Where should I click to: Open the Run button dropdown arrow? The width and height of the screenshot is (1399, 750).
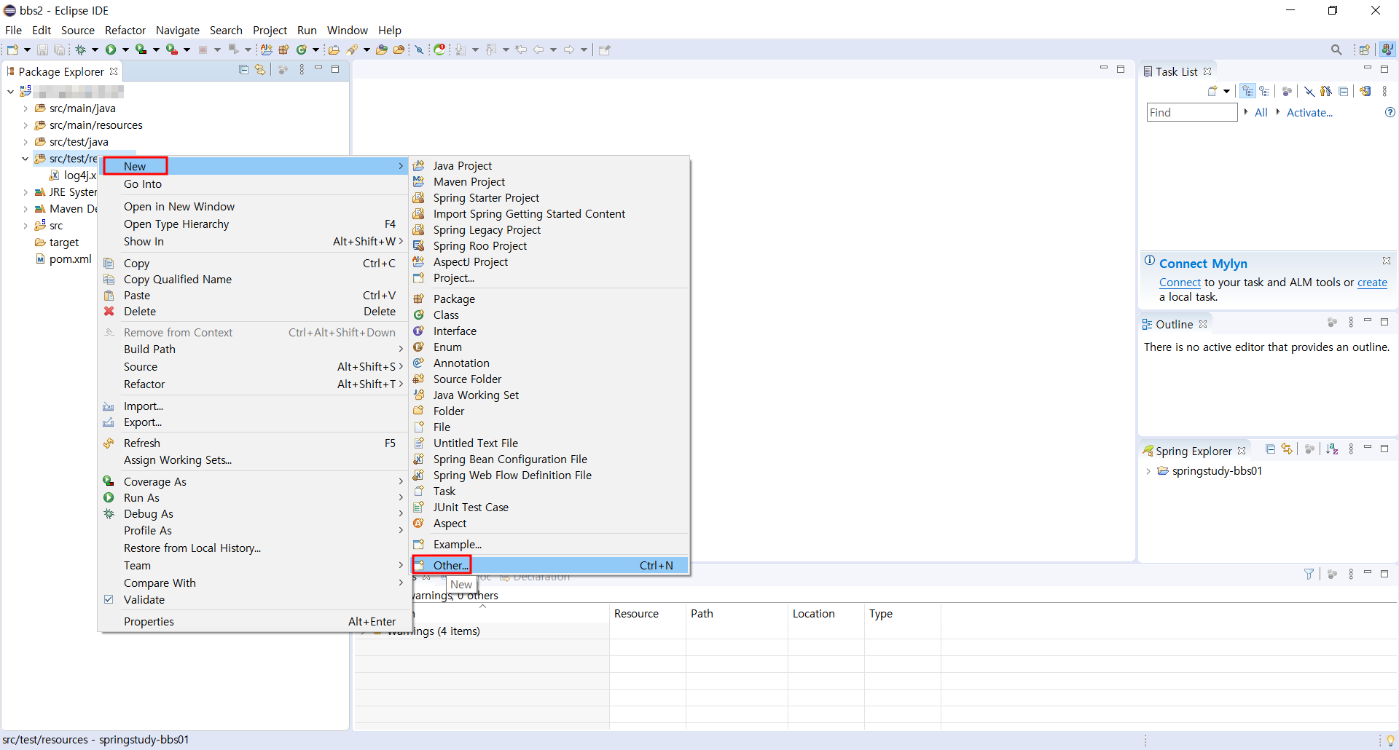[x=125, y=50]
